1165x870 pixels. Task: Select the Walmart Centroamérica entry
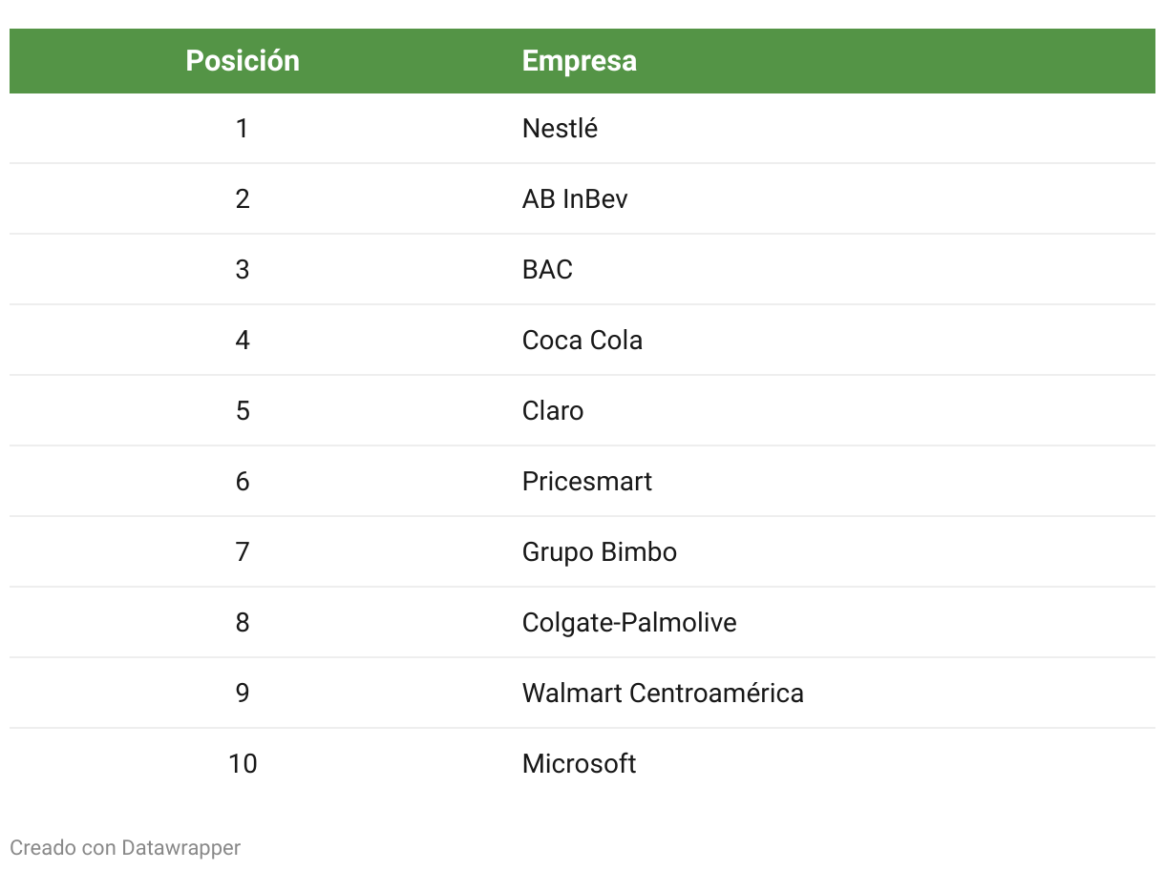(x=663, y=694)
